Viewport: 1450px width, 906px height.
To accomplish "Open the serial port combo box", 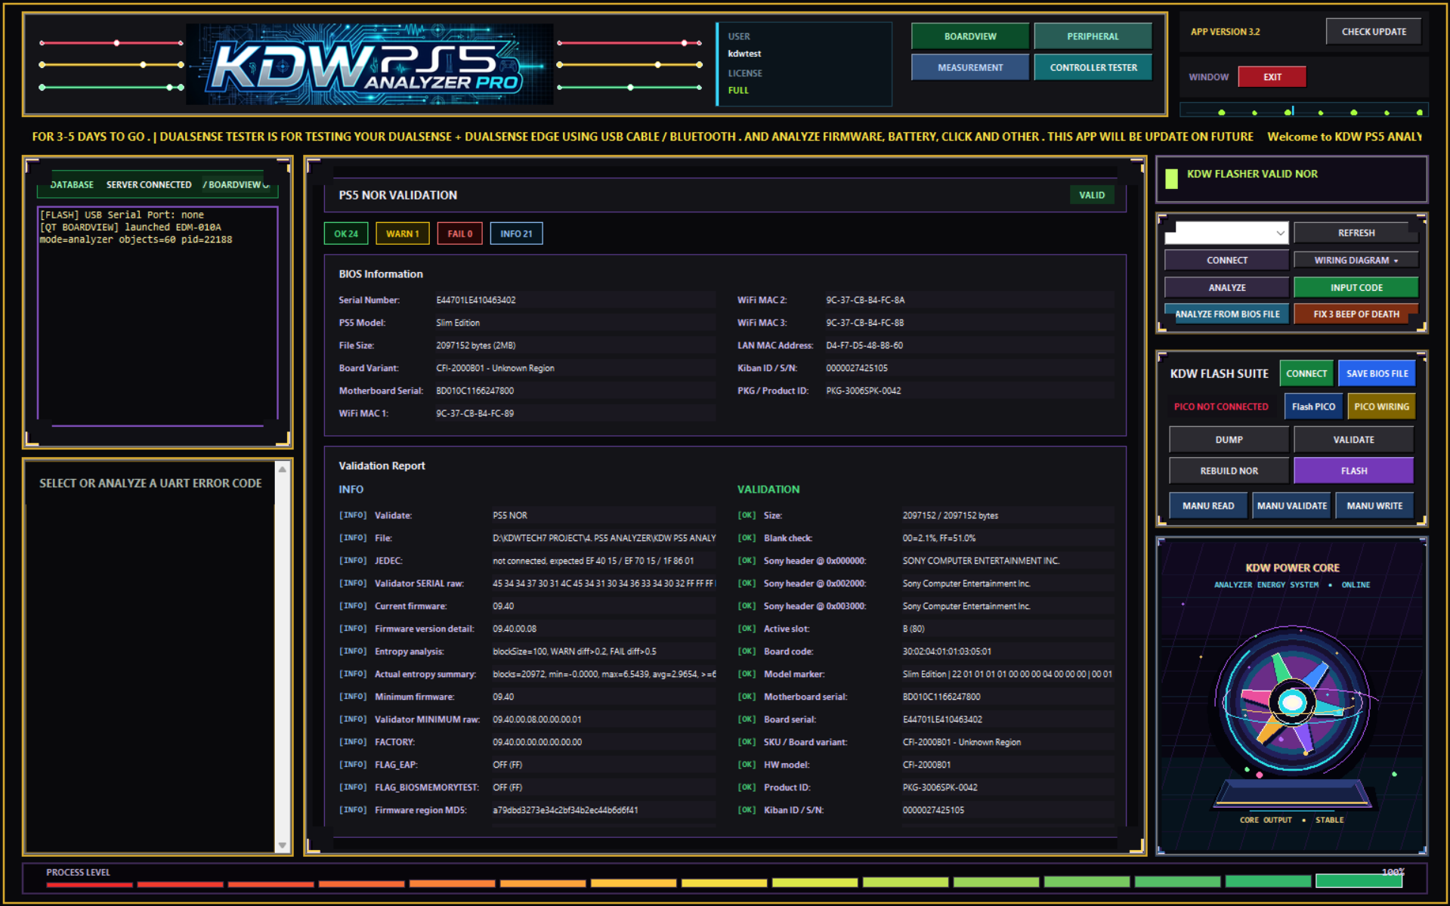I will [1226, 233].
